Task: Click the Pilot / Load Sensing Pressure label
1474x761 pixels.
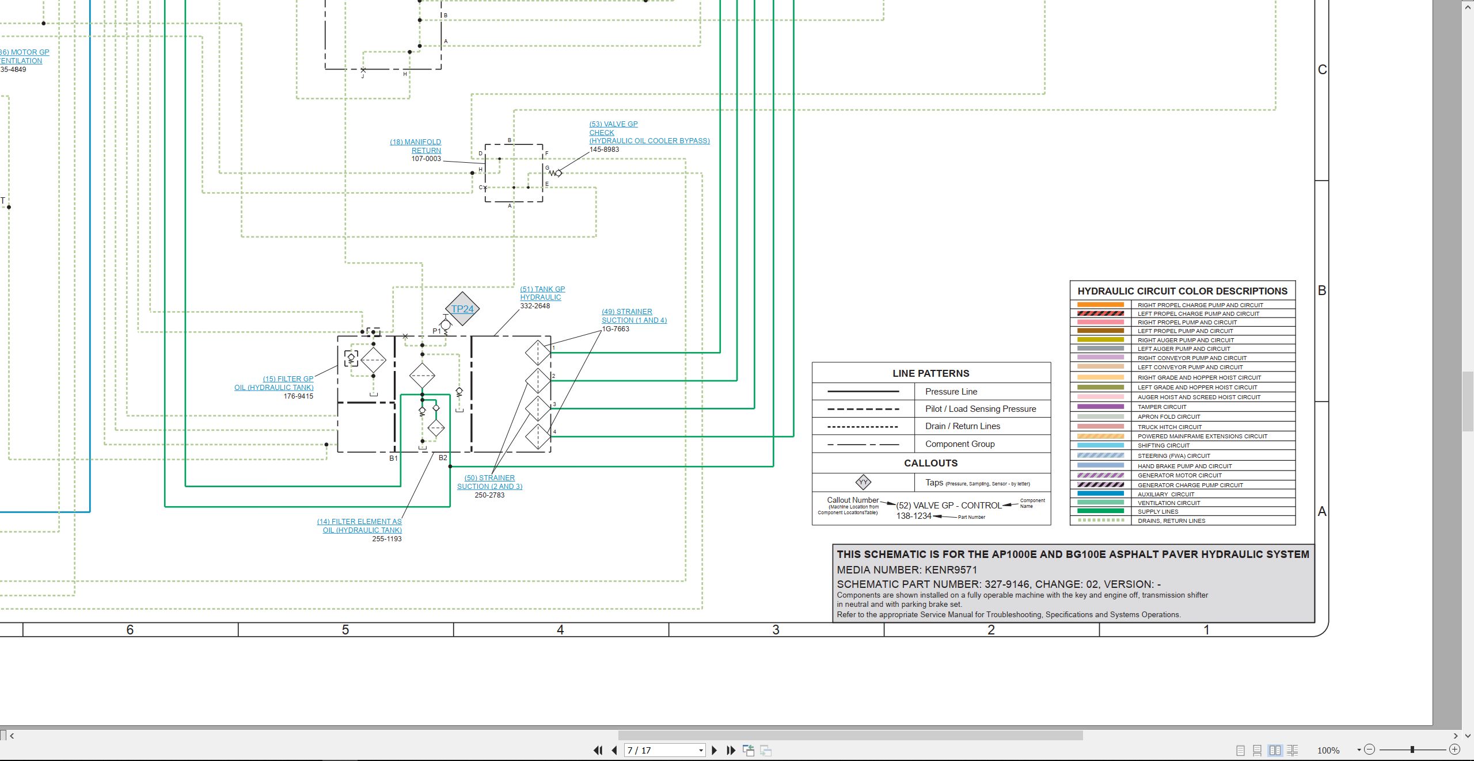Action: [x=981, y=409]
